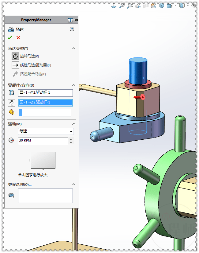Viewport: 199px width, 253px height.
Task: Click the Previous View icon
Action: tap(138, 6)
